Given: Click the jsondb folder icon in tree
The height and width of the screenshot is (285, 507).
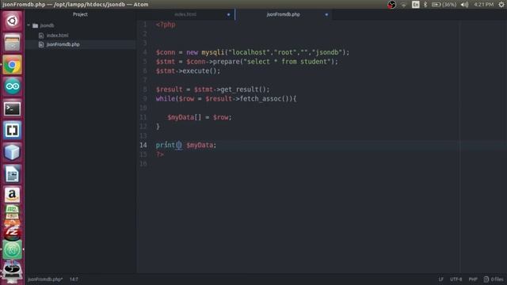Looking at the screenshot, I should 35,25.
